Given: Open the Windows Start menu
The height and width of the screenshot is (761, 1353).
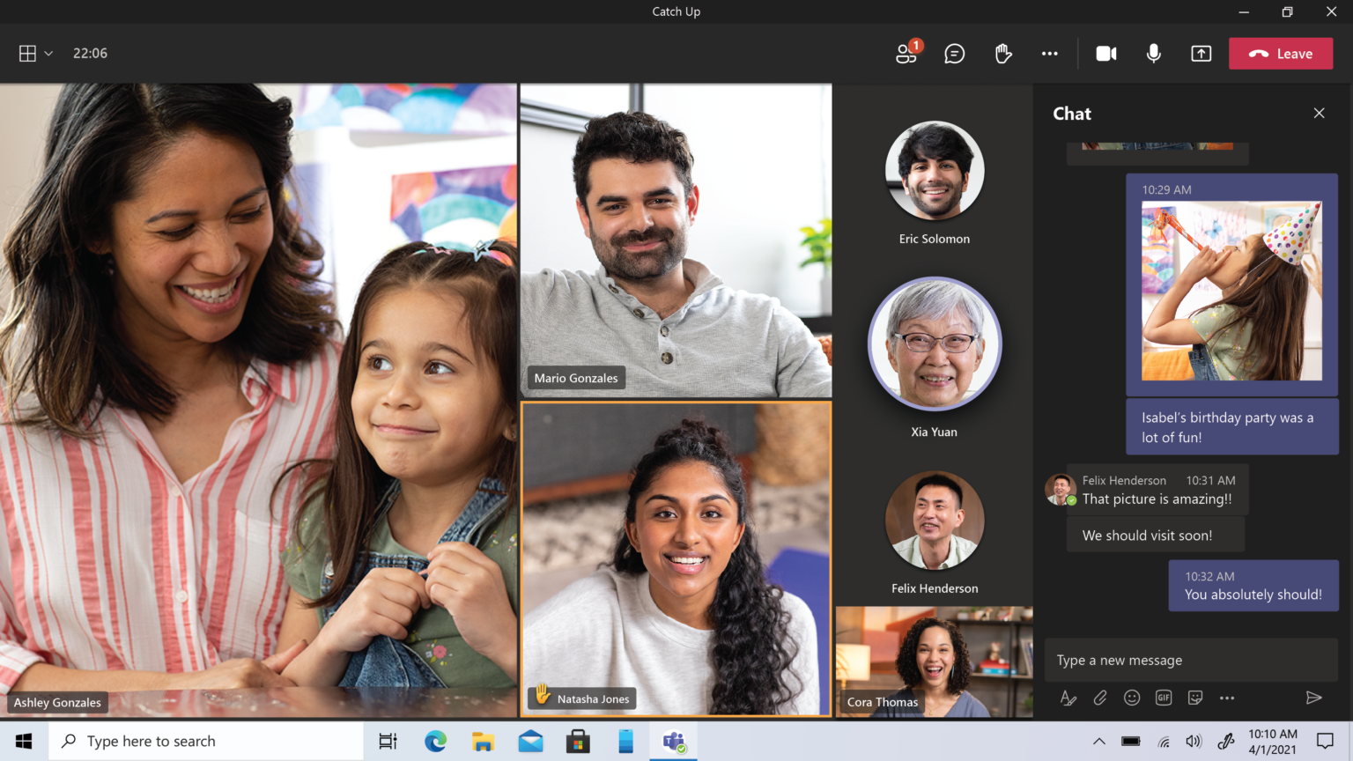Looking at the screenshot, I should point(23,741).
